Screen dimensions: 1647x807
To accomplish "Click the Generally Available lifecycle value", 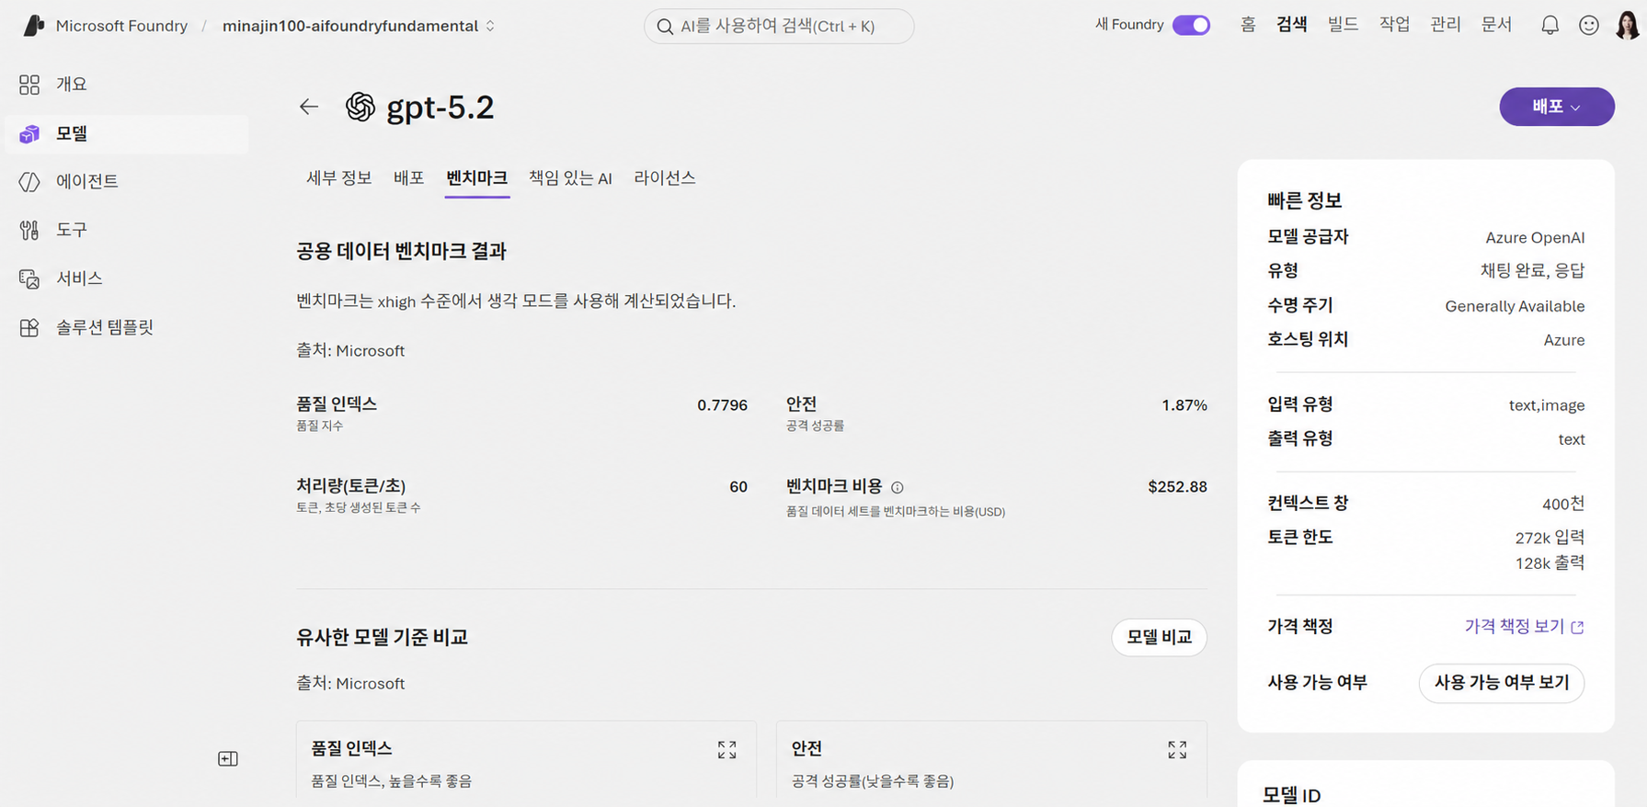I will tap(1515, 307).
